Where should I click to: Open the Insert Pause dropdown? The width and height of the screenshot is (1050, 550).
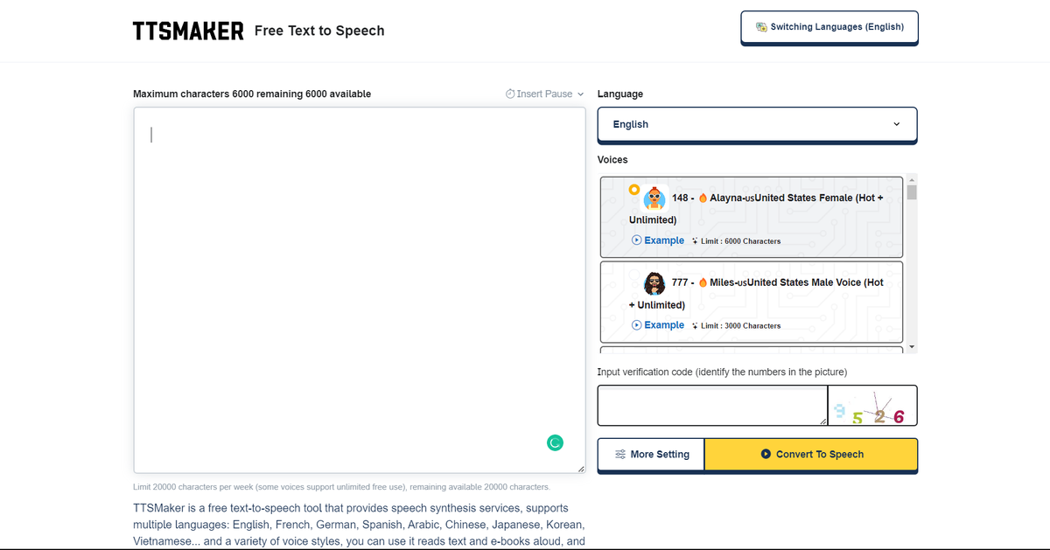[x=544, y=94]
